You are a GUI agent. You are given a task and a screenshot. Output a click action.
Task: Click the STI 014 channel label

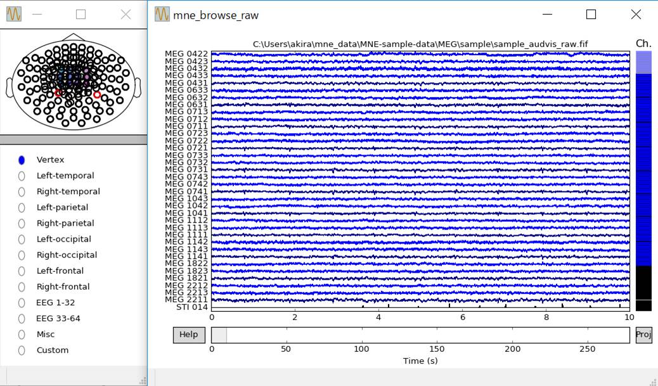click(x=191, y=307)
